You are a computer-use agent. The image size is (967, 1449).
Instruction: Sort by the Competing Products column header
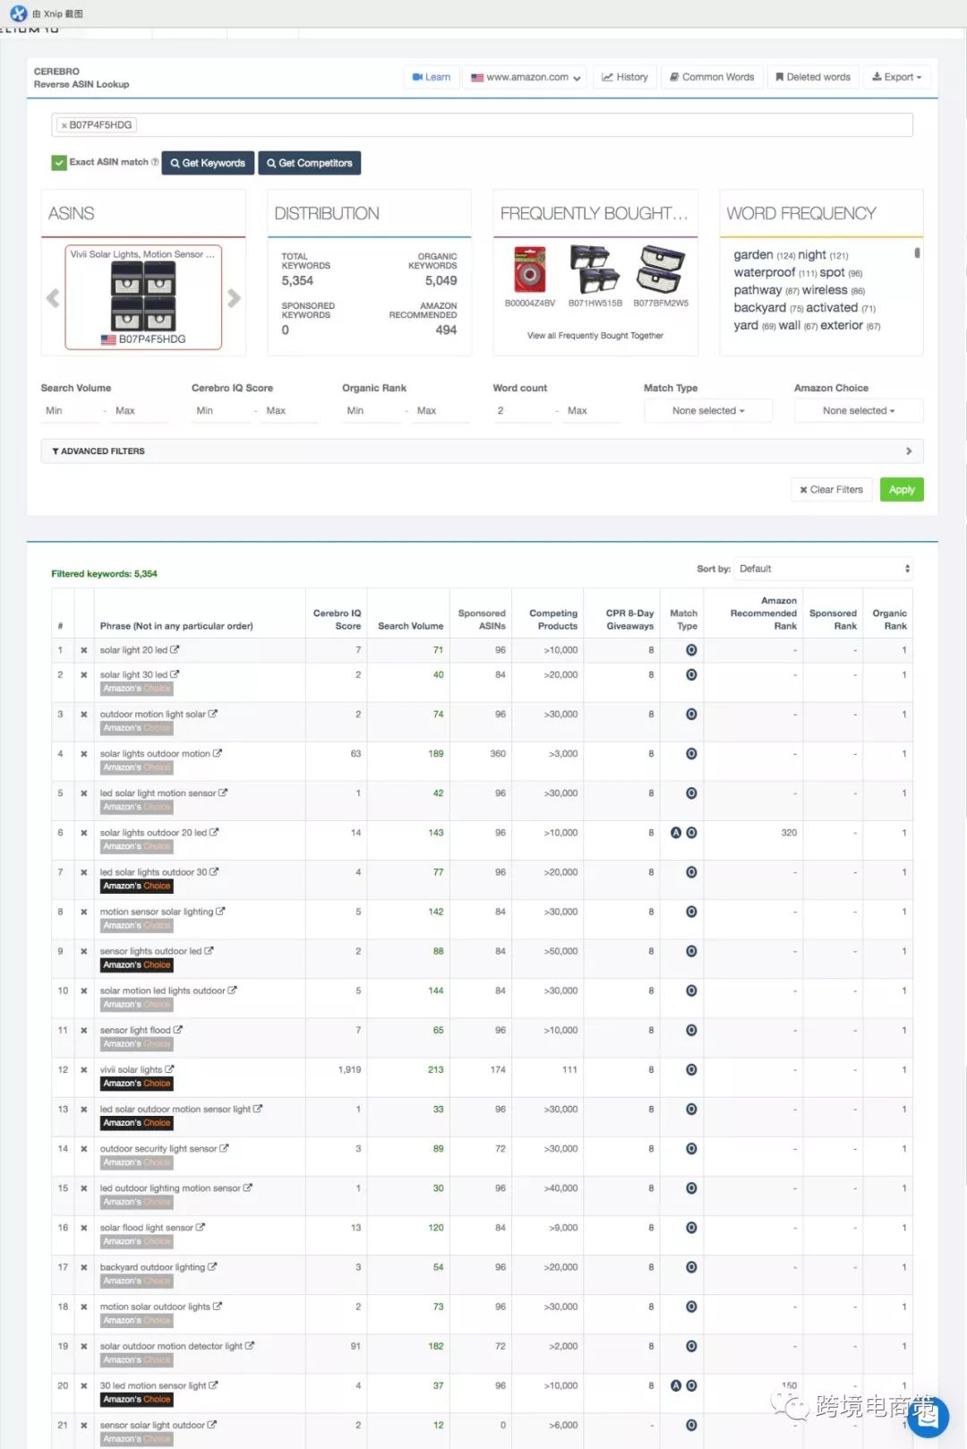pyautogui.click(x=553, y=620)
